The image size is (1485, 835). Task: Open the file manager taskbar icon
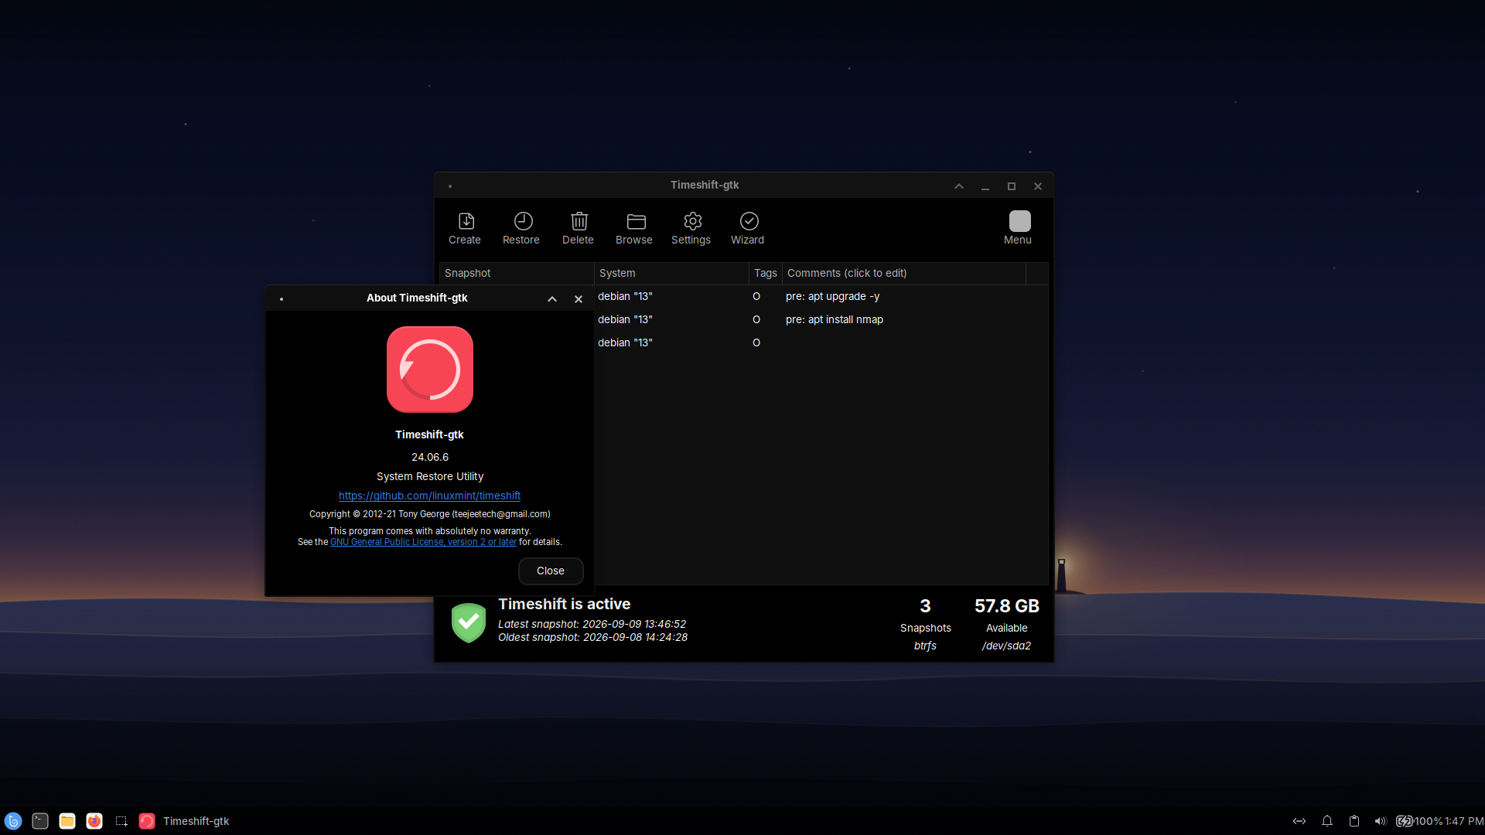[67, 821]
